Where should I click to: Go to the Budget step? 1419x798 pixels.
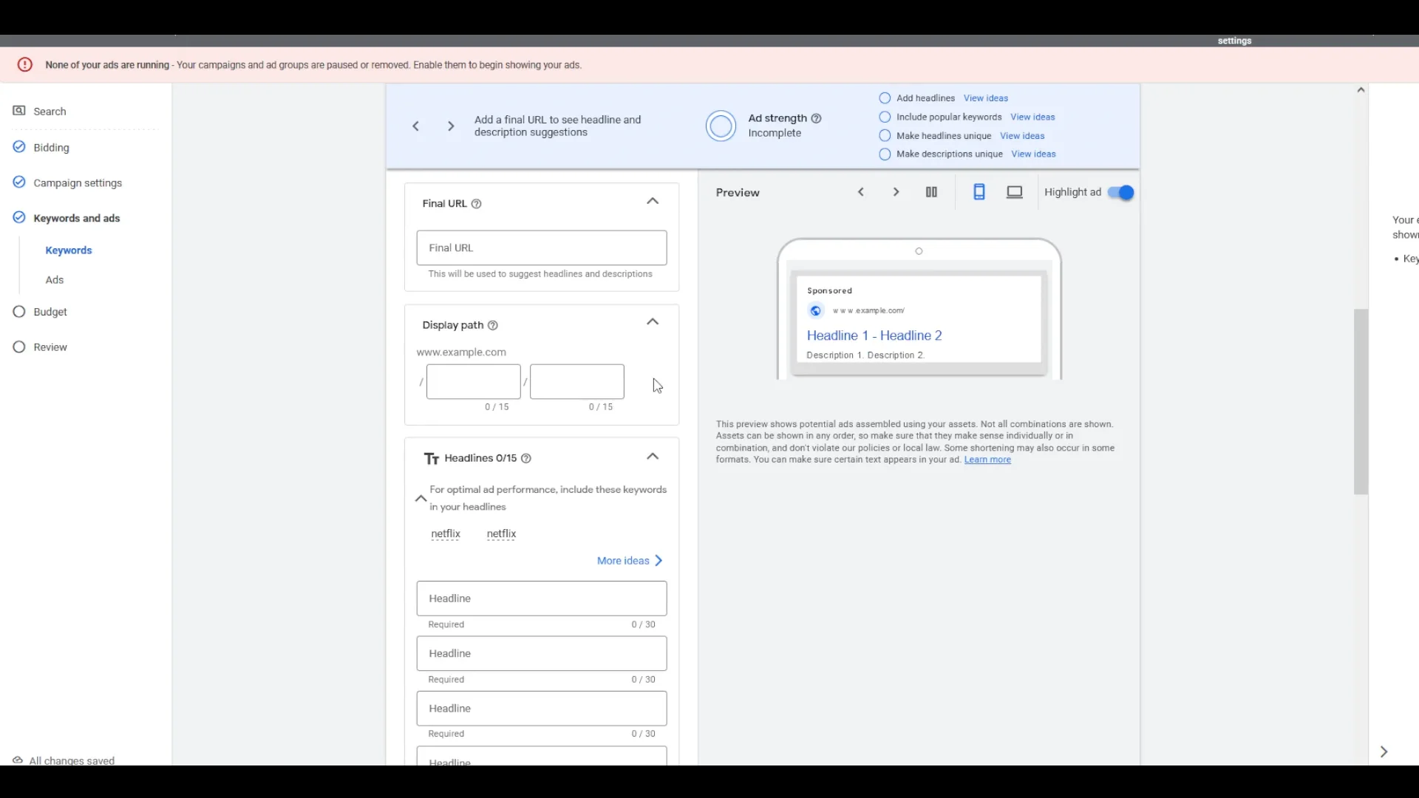click(50, 312)
